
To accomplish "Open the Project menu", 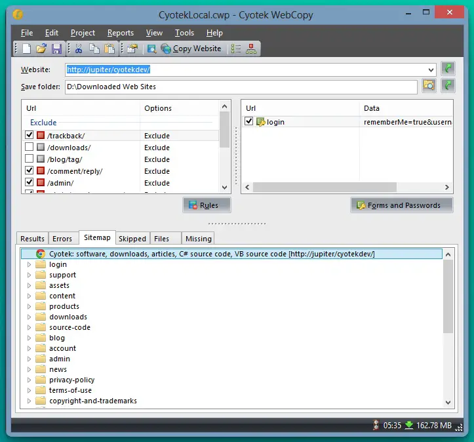I will pos(83,33).
